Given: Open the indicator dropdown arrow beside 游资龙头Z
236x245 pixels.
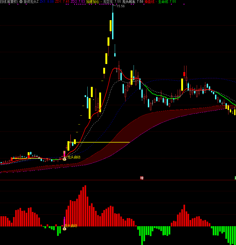Looking at the screenshot, I should 21,2.
